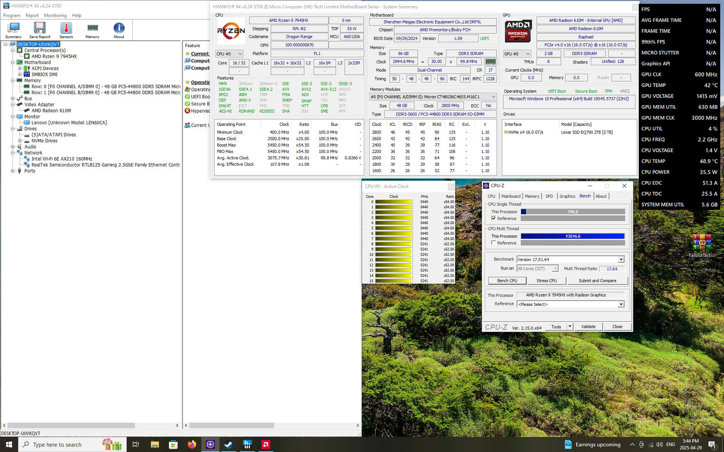Open the notification center icon
The height and width of the screenshot is (452, 724).
pos(712,444)
